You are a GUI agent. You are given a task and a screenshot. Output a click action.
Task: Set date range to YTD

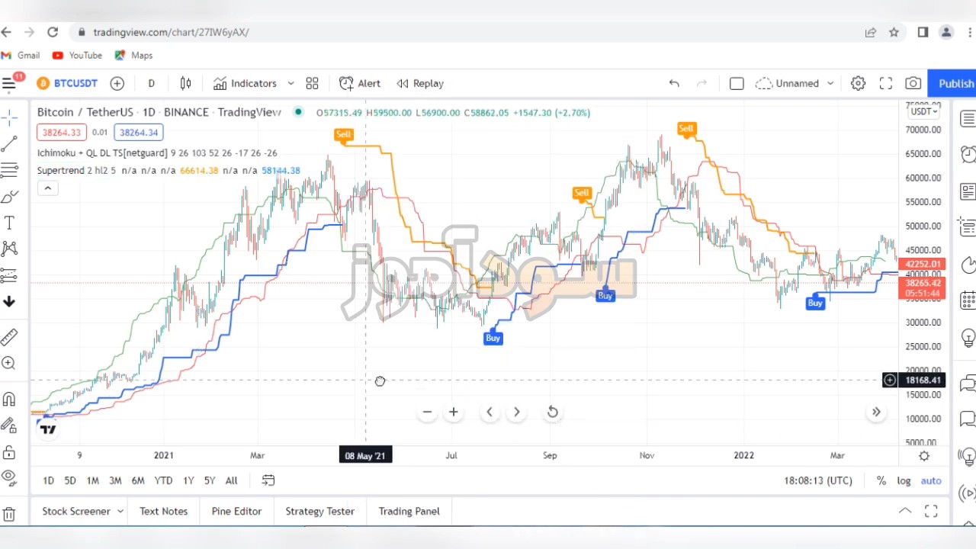click(163, 480)
